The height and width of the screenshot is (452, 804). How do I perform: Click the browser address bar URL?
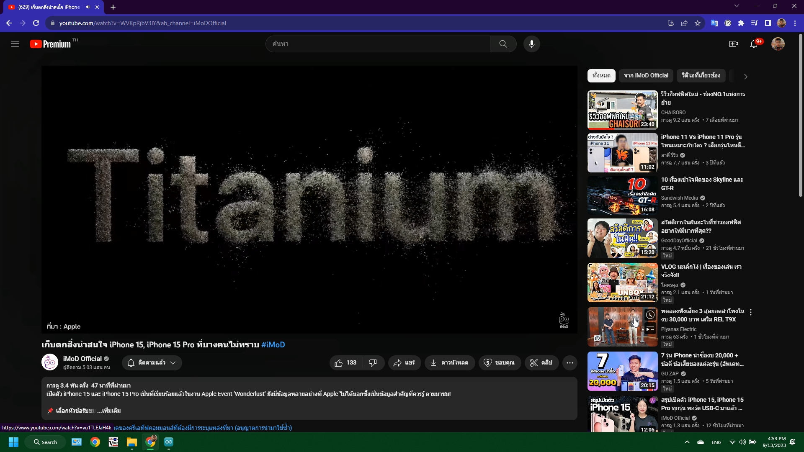point(143,23)
